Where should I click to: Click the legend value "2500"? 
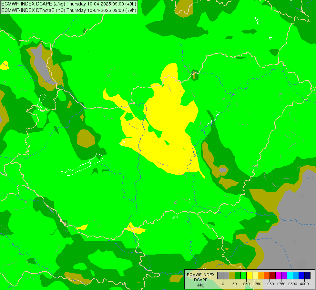coord(293,284)
